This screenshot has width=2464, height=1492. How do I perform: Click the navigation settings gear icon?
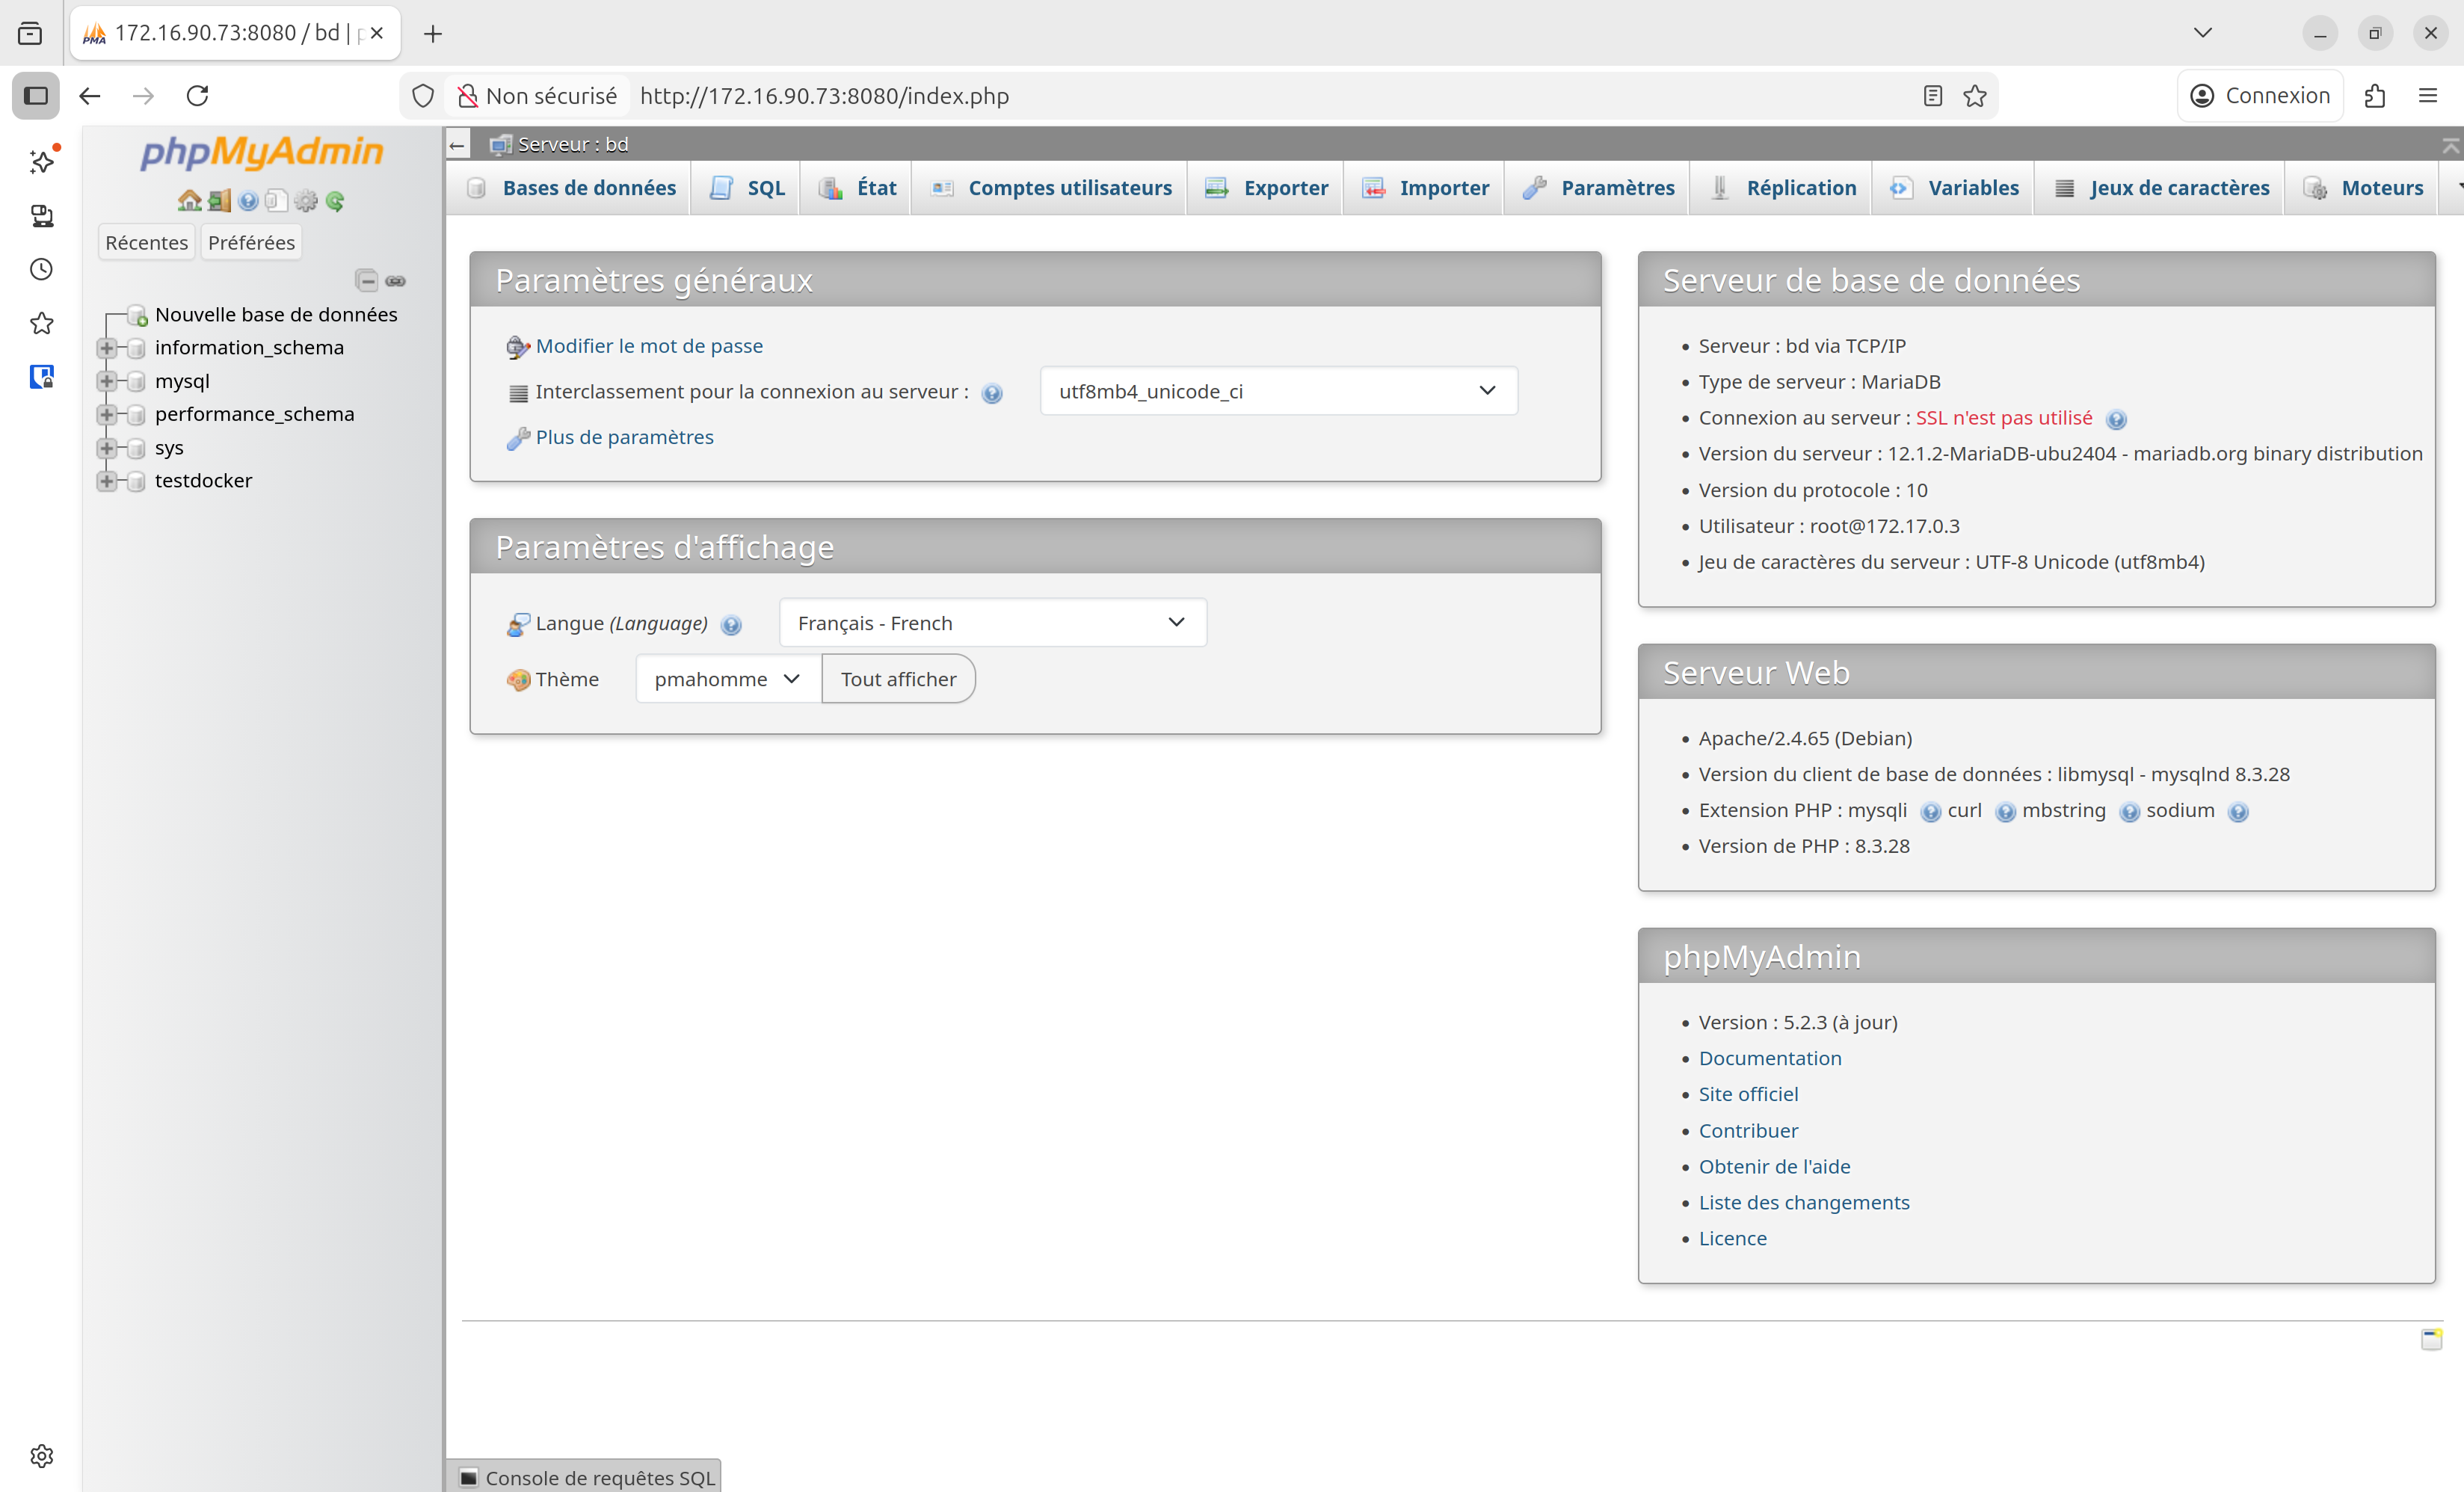click(306, 201)
